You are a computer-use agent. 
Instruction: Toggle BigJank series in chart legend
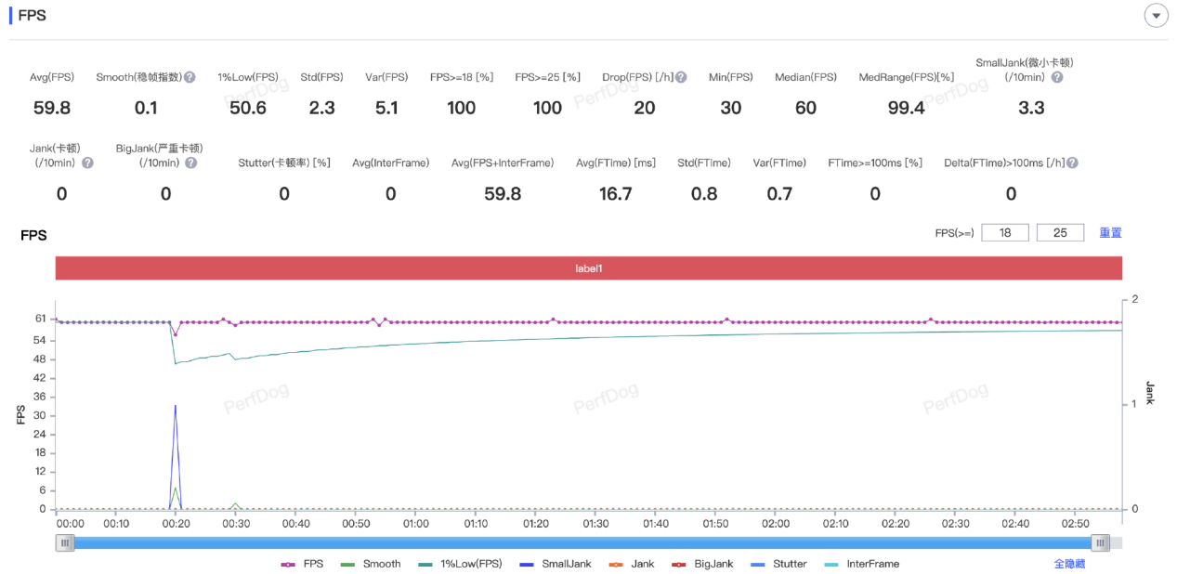702,564
